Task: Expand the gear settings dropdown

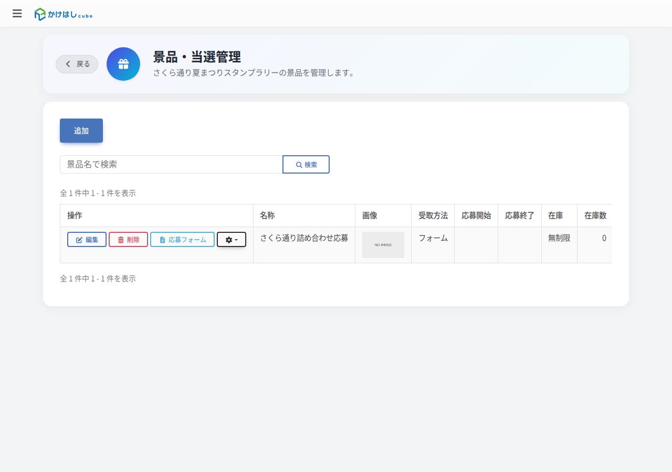Action: pyautogui.click(x=232, y=240)
